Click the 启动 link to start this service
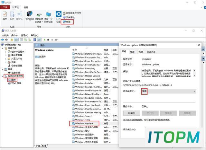This screenshot has height=150, width=206. (x=37, y=57)
